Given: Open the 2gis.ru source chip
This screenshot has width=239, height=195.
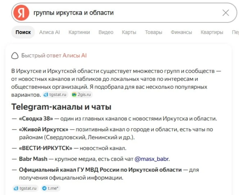Looking at the screenshot, I should pyautogui.click(x=82, y=94).
